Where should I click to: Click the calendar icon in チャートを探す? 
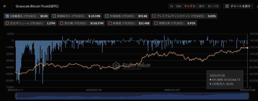[x=227, y=6]
